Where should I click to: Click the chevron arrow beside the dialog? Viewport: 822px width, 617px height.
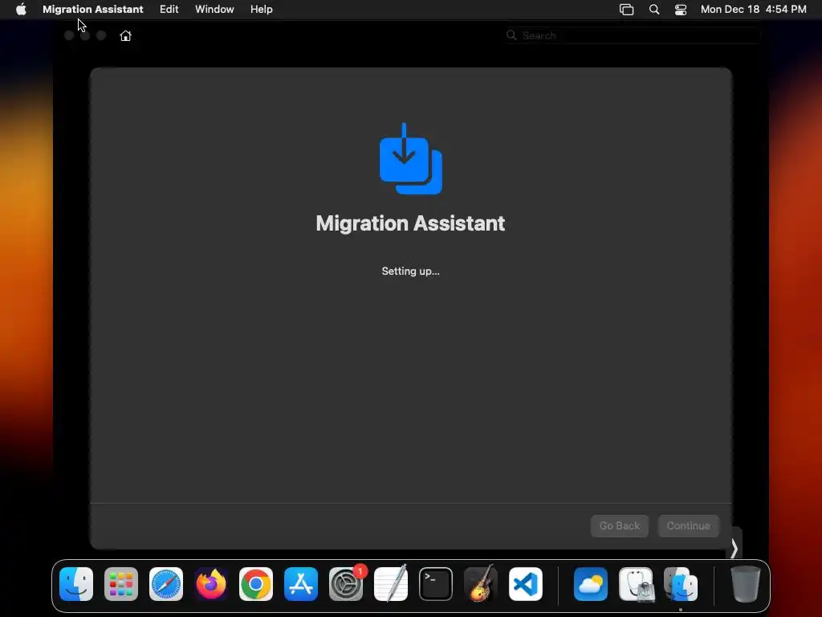735,548
